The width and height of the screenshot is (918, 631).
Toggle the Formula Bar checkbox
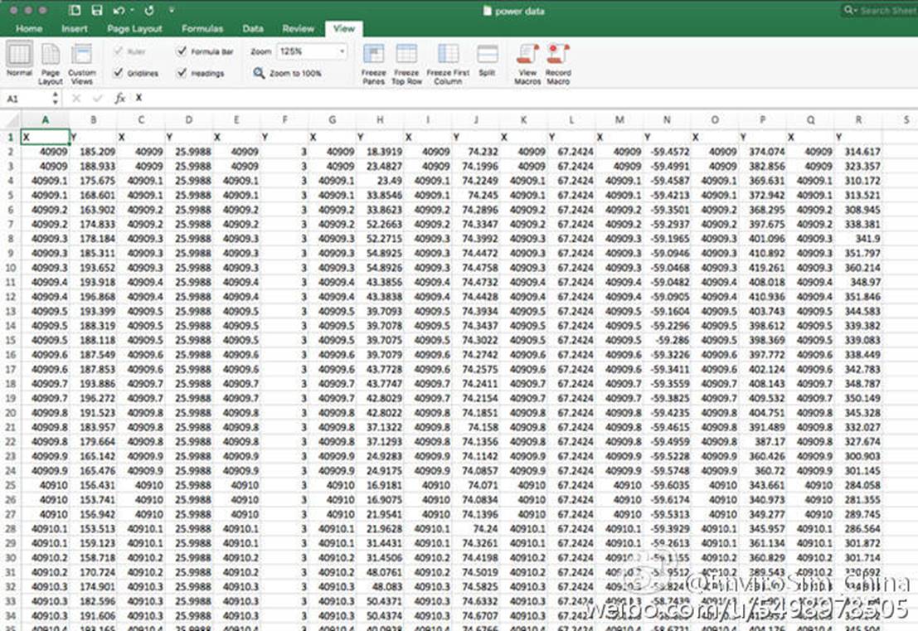[182, 51]
